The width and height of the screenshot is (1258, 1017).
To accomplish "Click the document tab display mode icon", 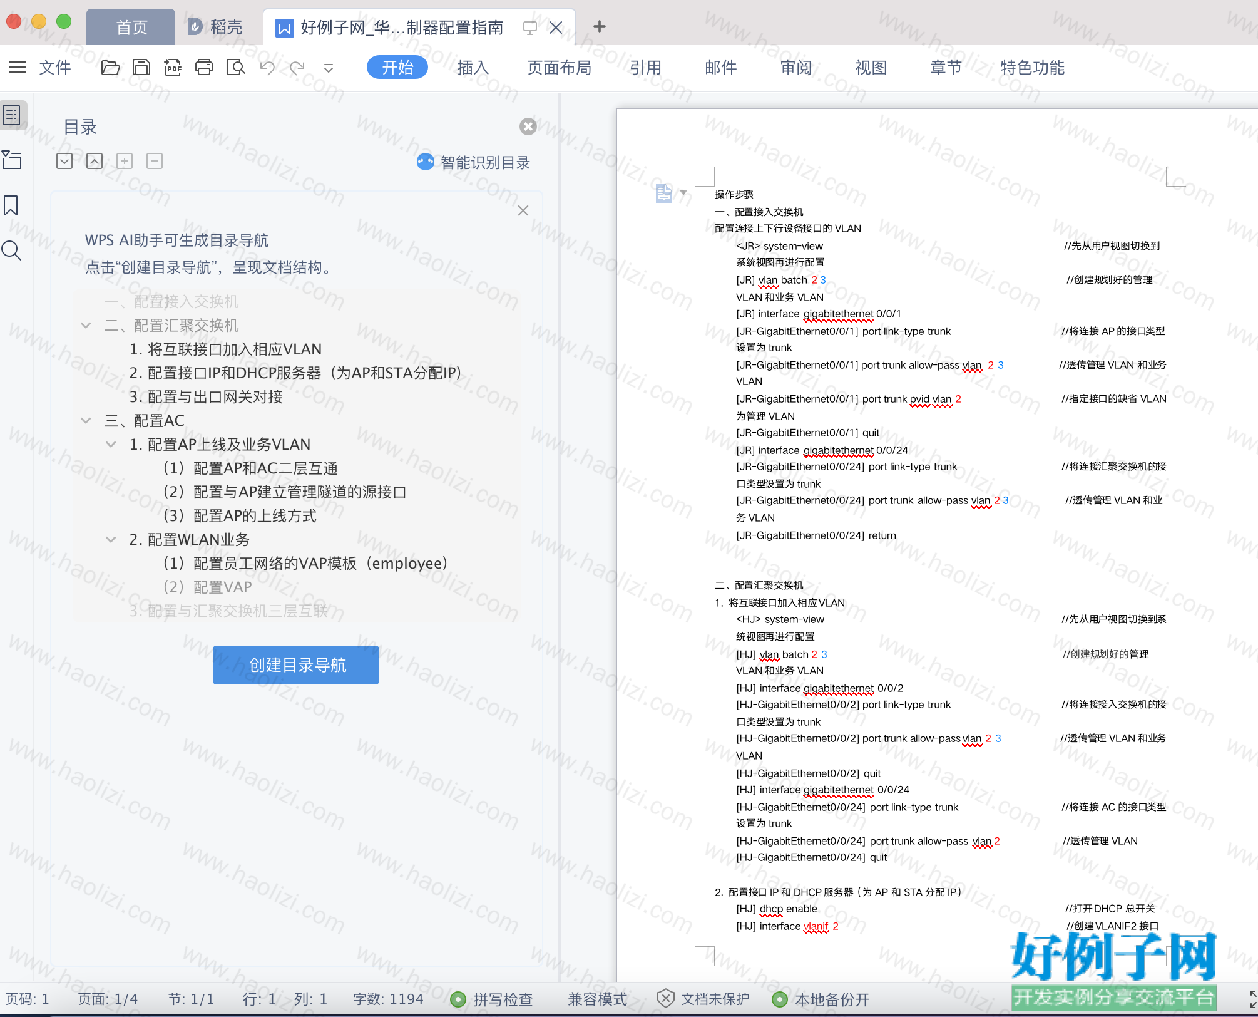I will [530, 28].
